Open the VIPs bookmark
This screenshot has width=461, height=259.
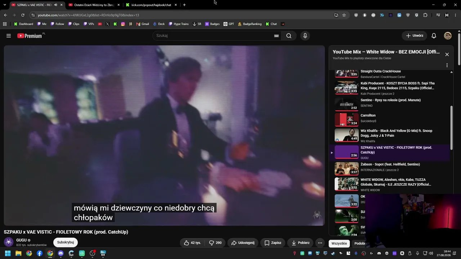(89, 24)
